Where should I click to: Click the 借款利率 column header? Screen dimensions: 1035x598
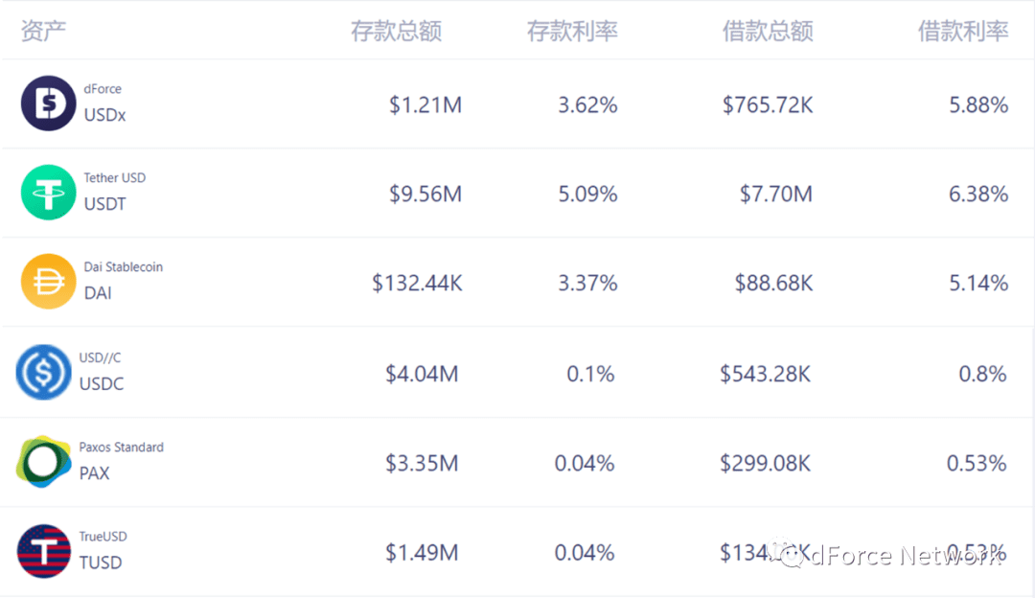(x=963, y=31)
